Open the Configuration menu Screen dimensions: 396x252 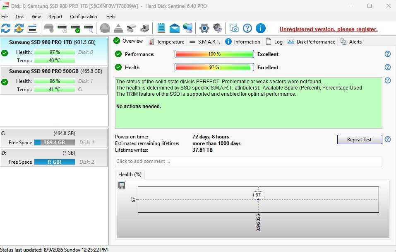(83, 17)
